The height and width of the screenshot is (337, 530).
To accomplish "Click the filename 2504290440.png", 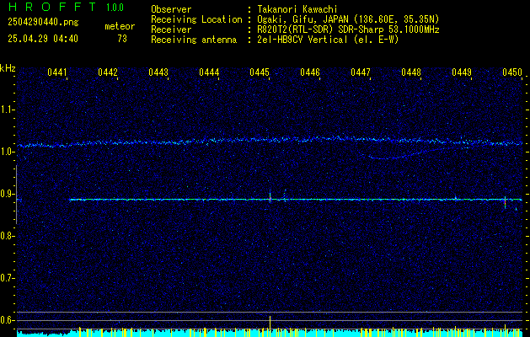I will (43, 23).
